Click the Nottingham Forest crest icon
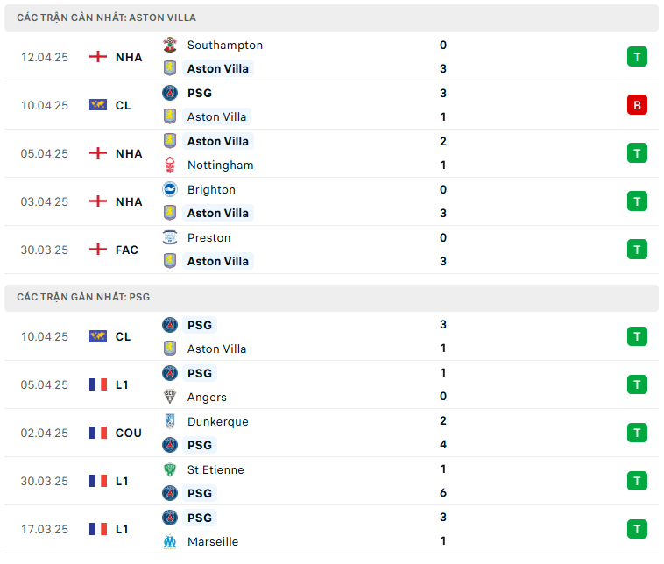 pyautogui.click(x=169, y=165)
